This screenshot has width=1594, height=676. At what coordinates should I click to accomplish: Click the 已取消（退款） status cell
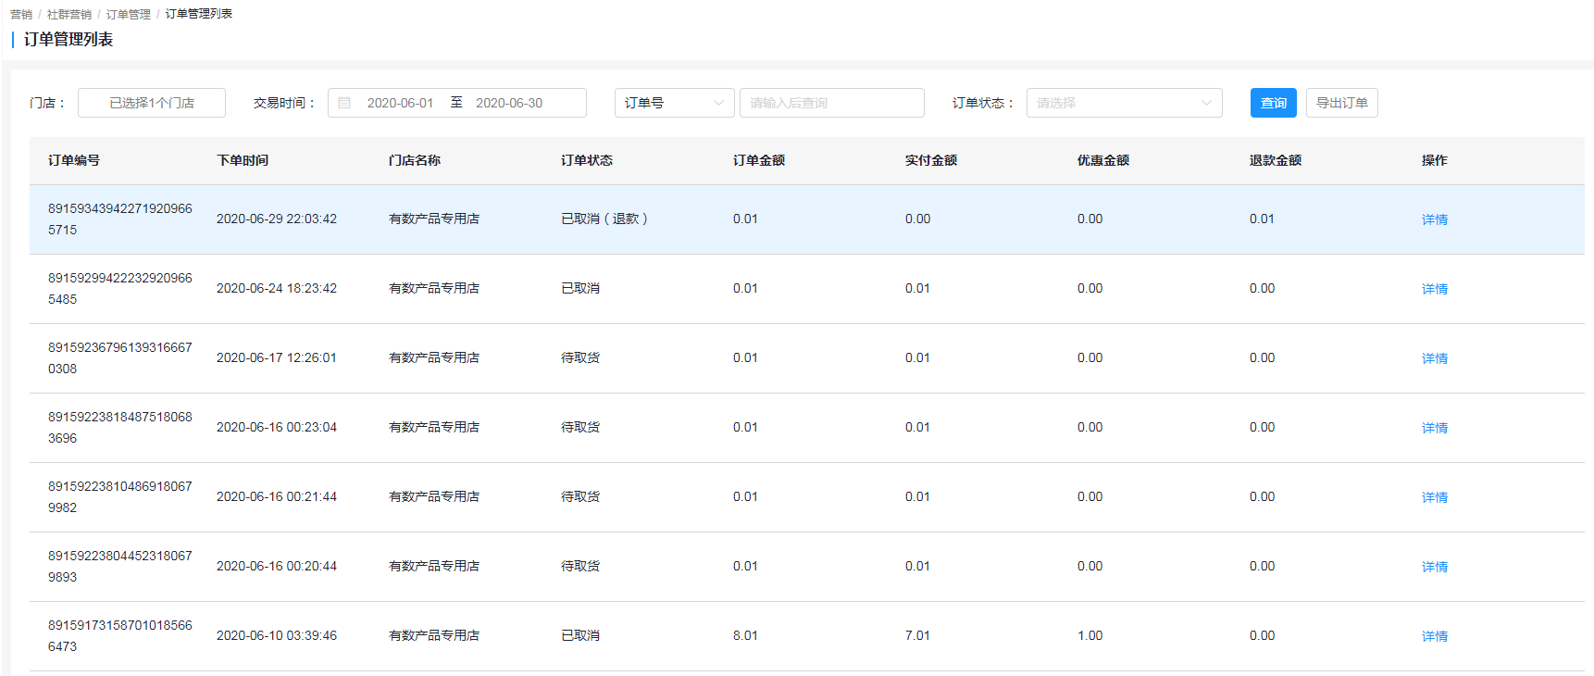pos(606,219)
